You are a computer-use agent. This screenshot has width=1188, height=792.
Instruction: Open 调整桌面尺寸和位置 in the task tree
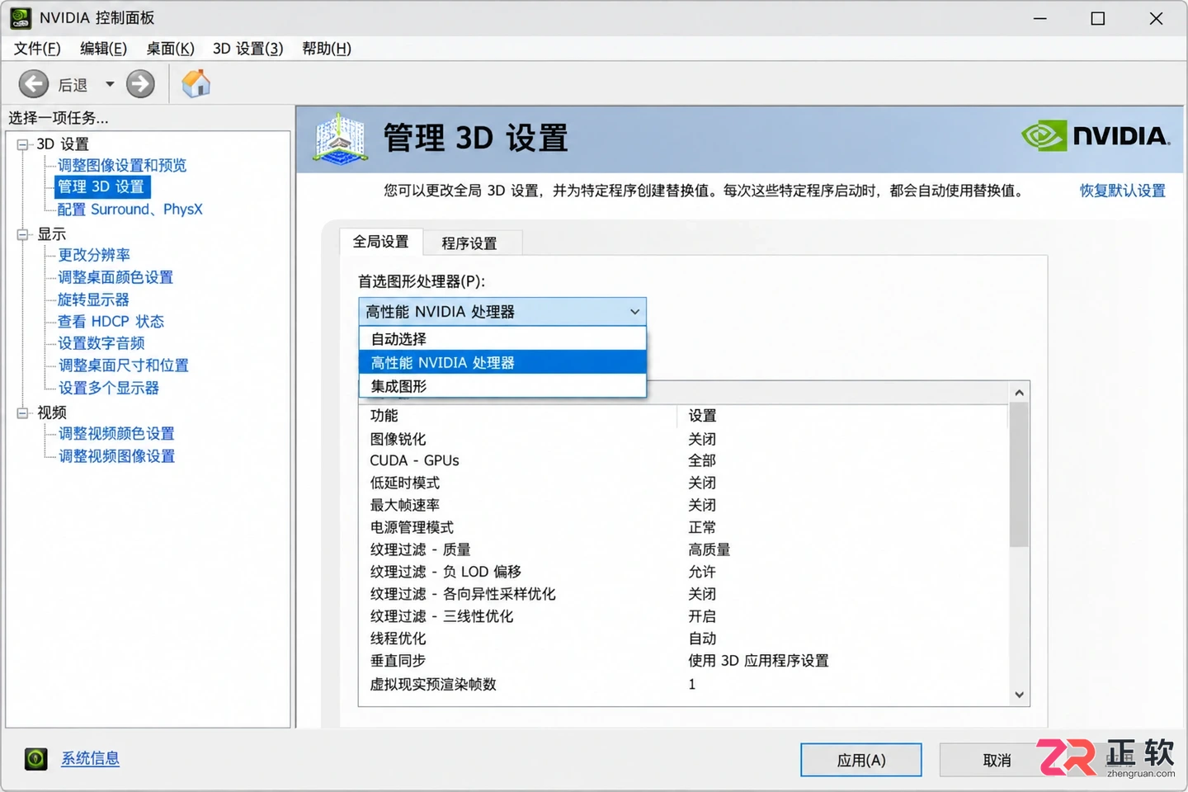click(123, 365)
